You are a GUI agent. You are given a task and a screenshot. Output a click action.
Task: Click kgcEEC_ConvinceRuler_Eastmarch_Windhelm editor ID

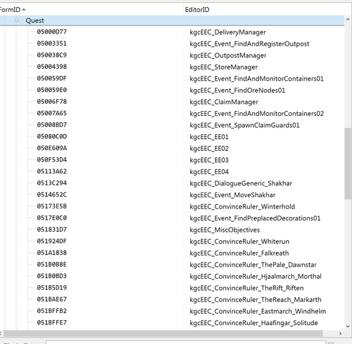[x=258, y=311]
